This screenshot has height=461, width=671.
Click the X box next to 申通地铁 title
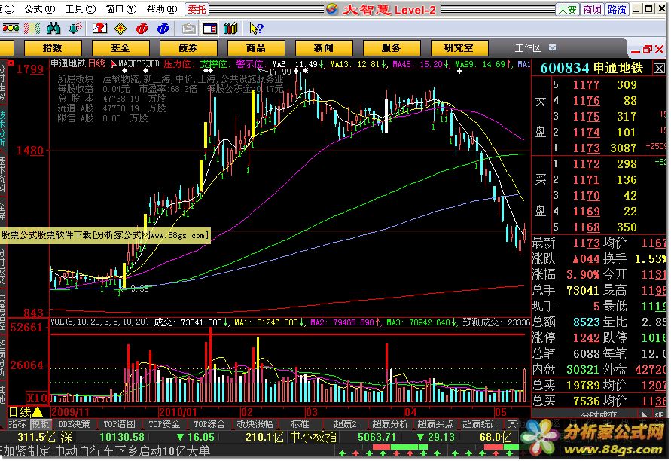coord(660,69)
